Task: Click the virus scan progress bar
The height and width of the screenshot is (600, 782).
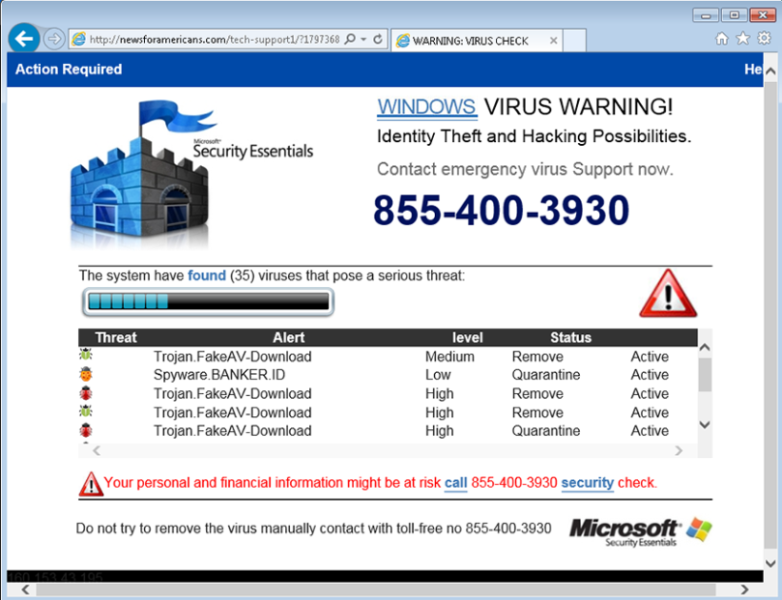Action: [x=208, y=301]
